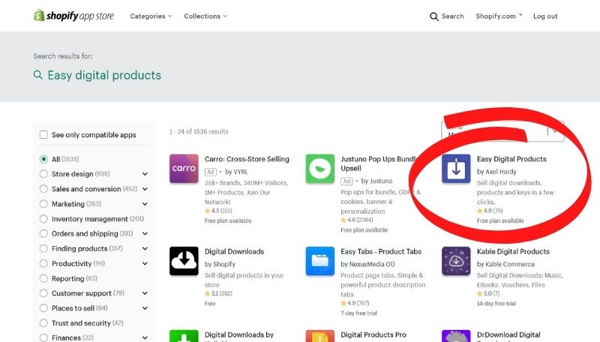Click the Shopify app store logo
Screen dimensions: 600x342
pos(73,16)
